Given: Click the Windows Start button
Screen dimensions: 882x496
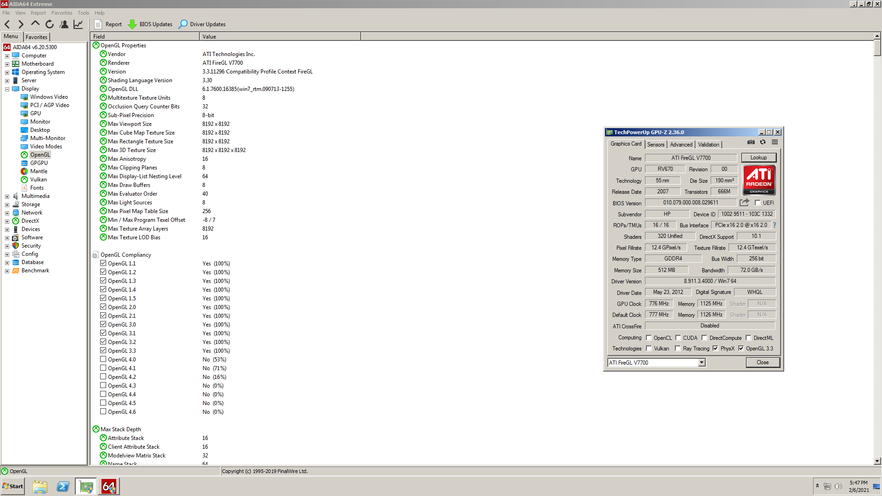Looking at the screenshot, I should tap(13, 486).
